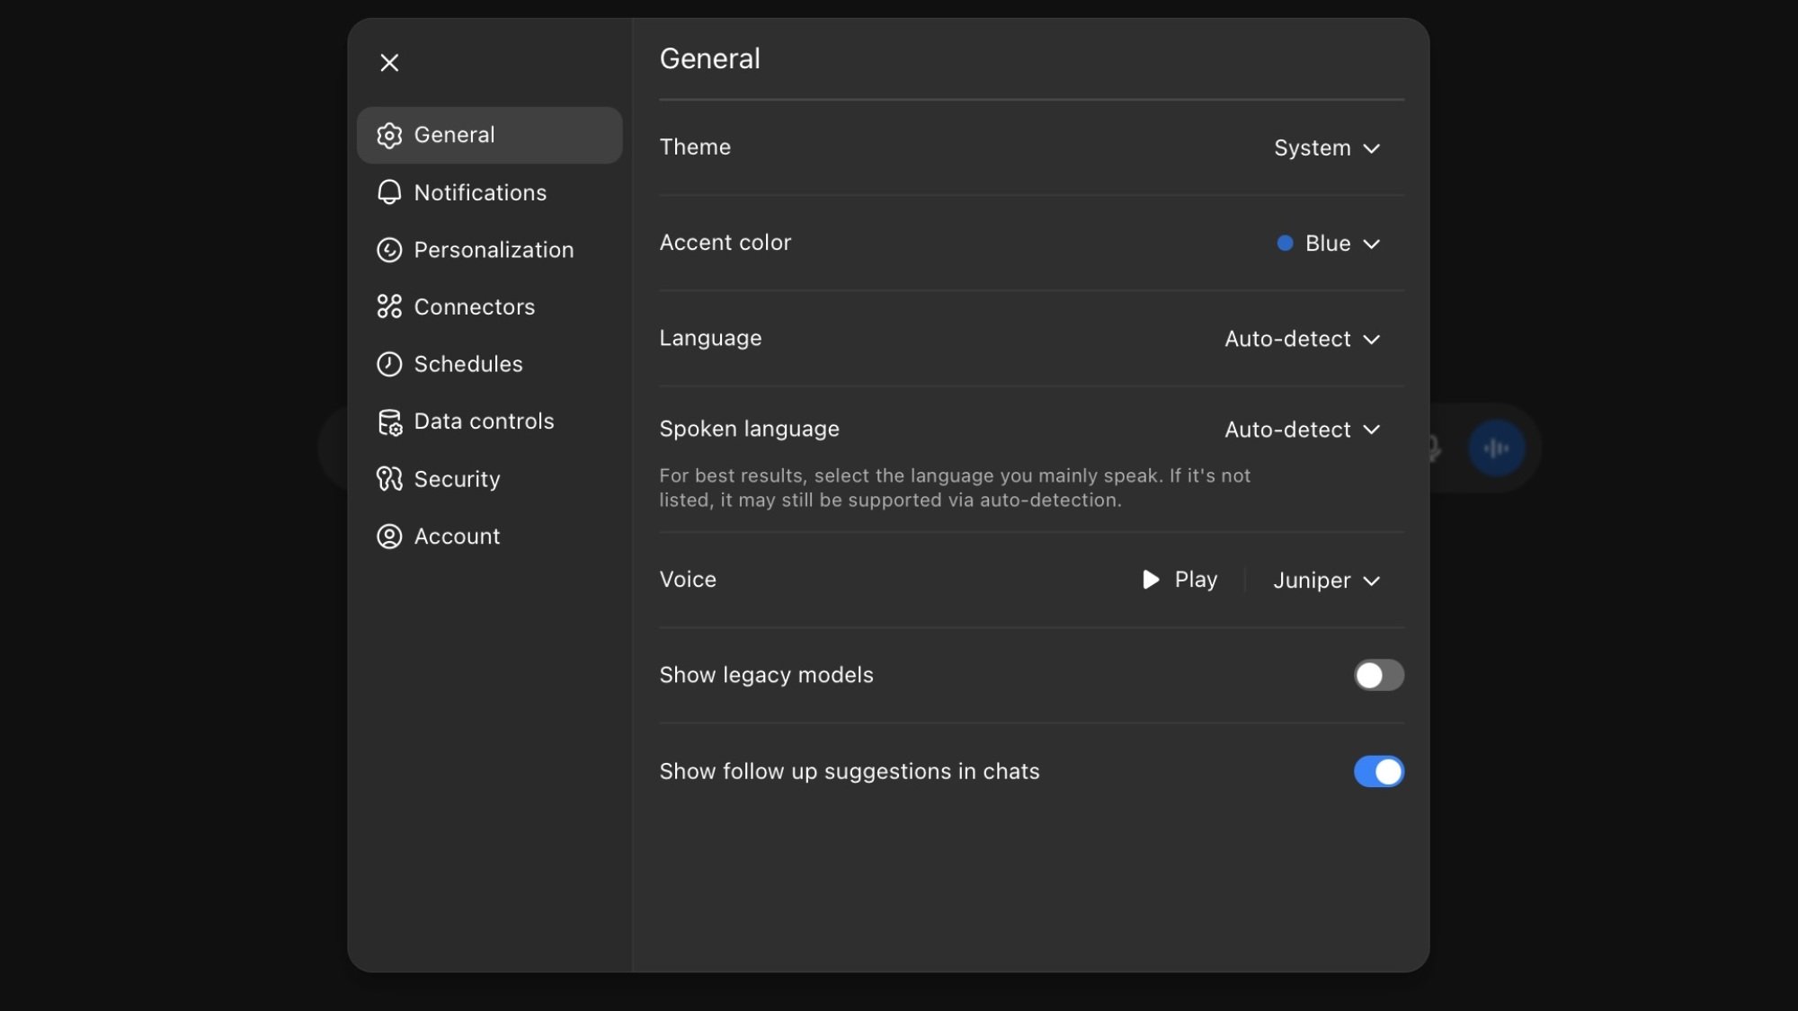Switch to the Personalization tab
1798x1011 pixels.
coord(489,250)
